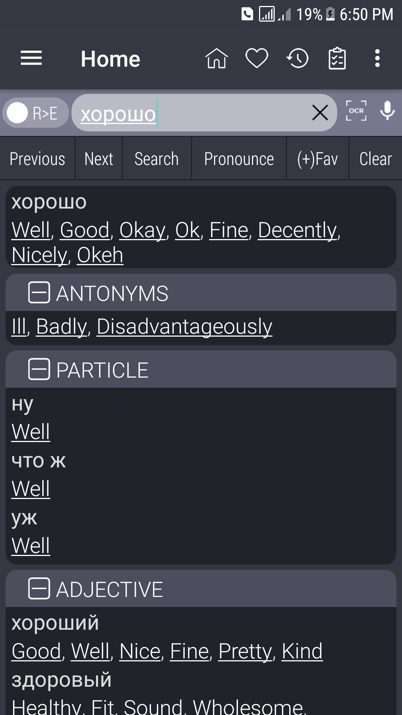The image size is (402, 715).
Task: Collapse the PARTICLE section
Action: click(x=39, y=369)
